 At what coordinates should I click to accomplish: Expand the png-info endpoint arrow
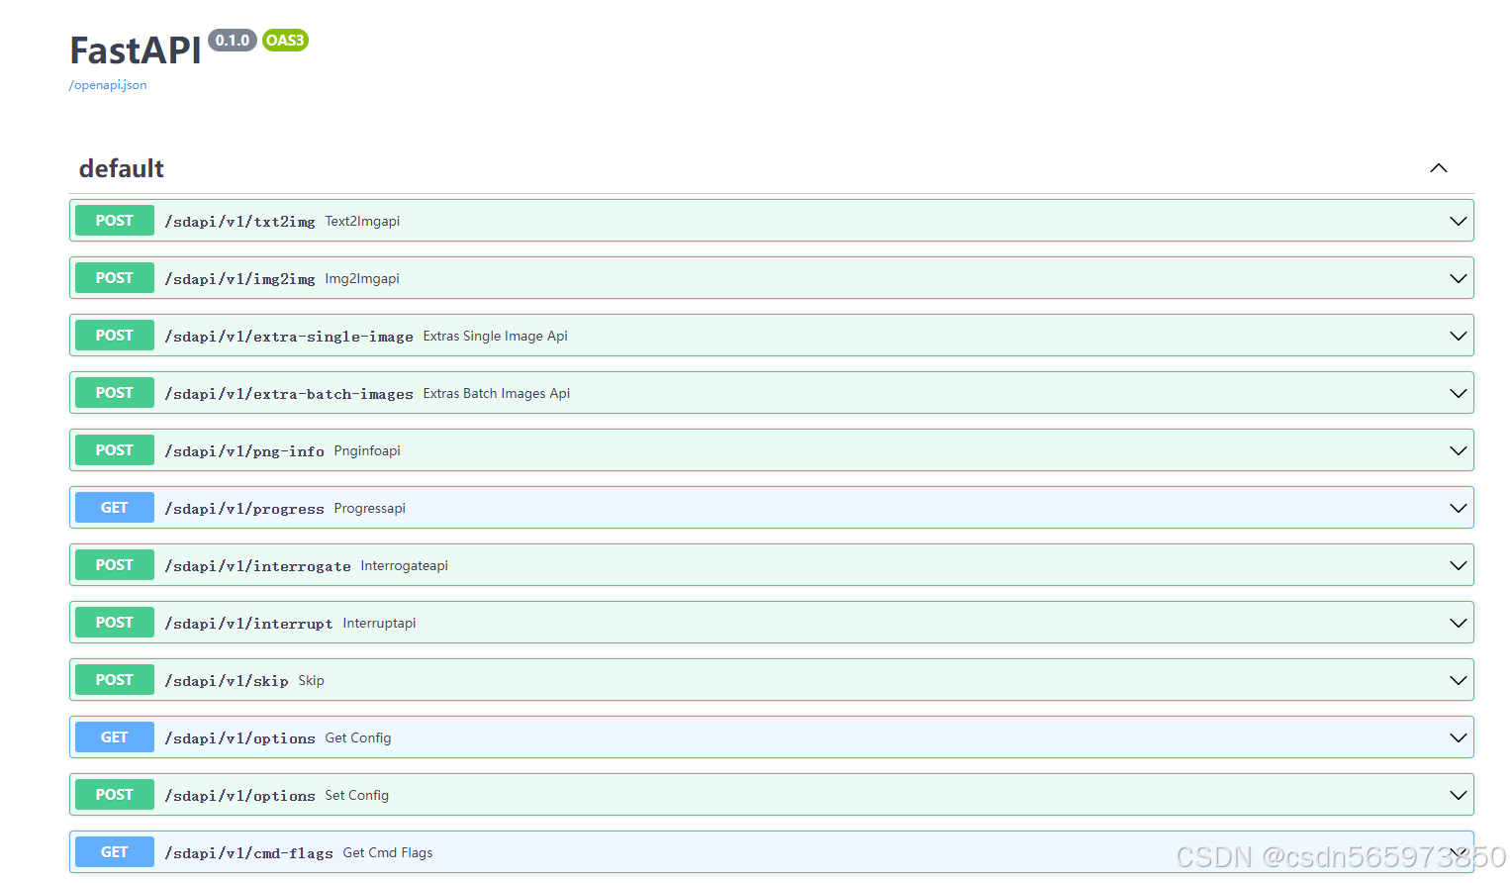(1458, 450)
